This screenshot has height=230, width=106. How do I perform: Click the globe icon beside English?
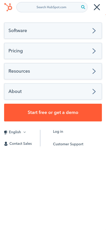point(6,132)
